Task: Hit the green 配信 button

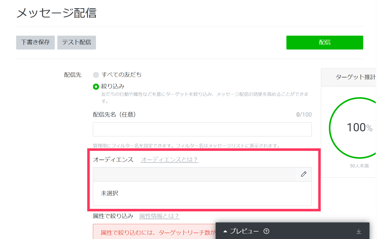Action: tap(325, 43)
